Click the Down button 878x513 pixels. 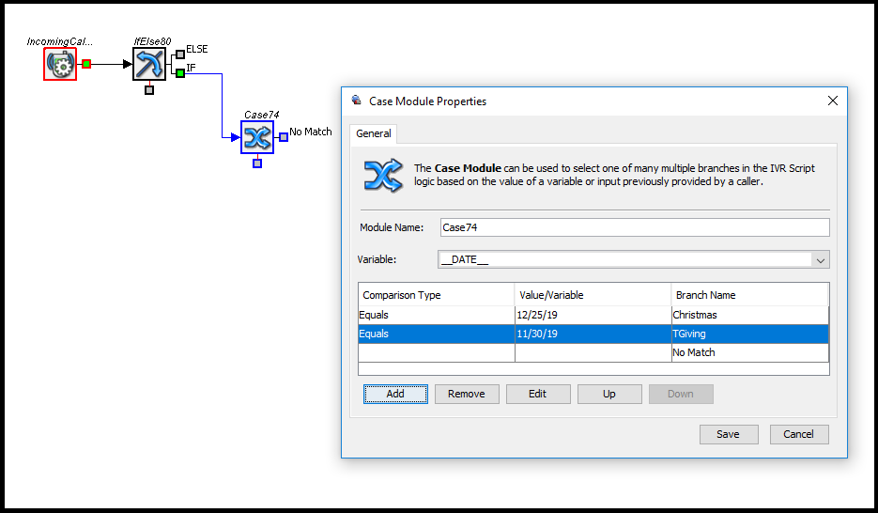tap(681, 394)
